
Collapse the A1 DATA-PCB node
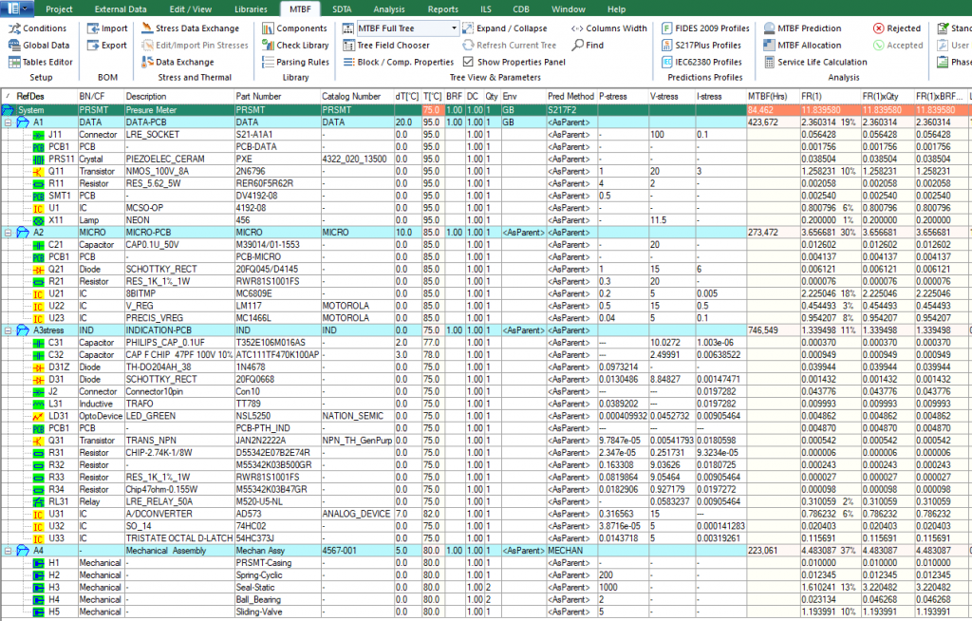pyautogui.click(x=8, y=122)
